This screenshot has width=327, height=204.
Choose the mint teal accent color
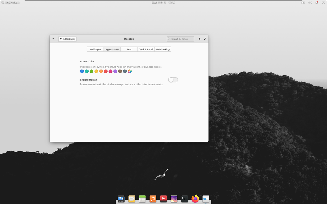pyautogui.click(x=87, y=71)
